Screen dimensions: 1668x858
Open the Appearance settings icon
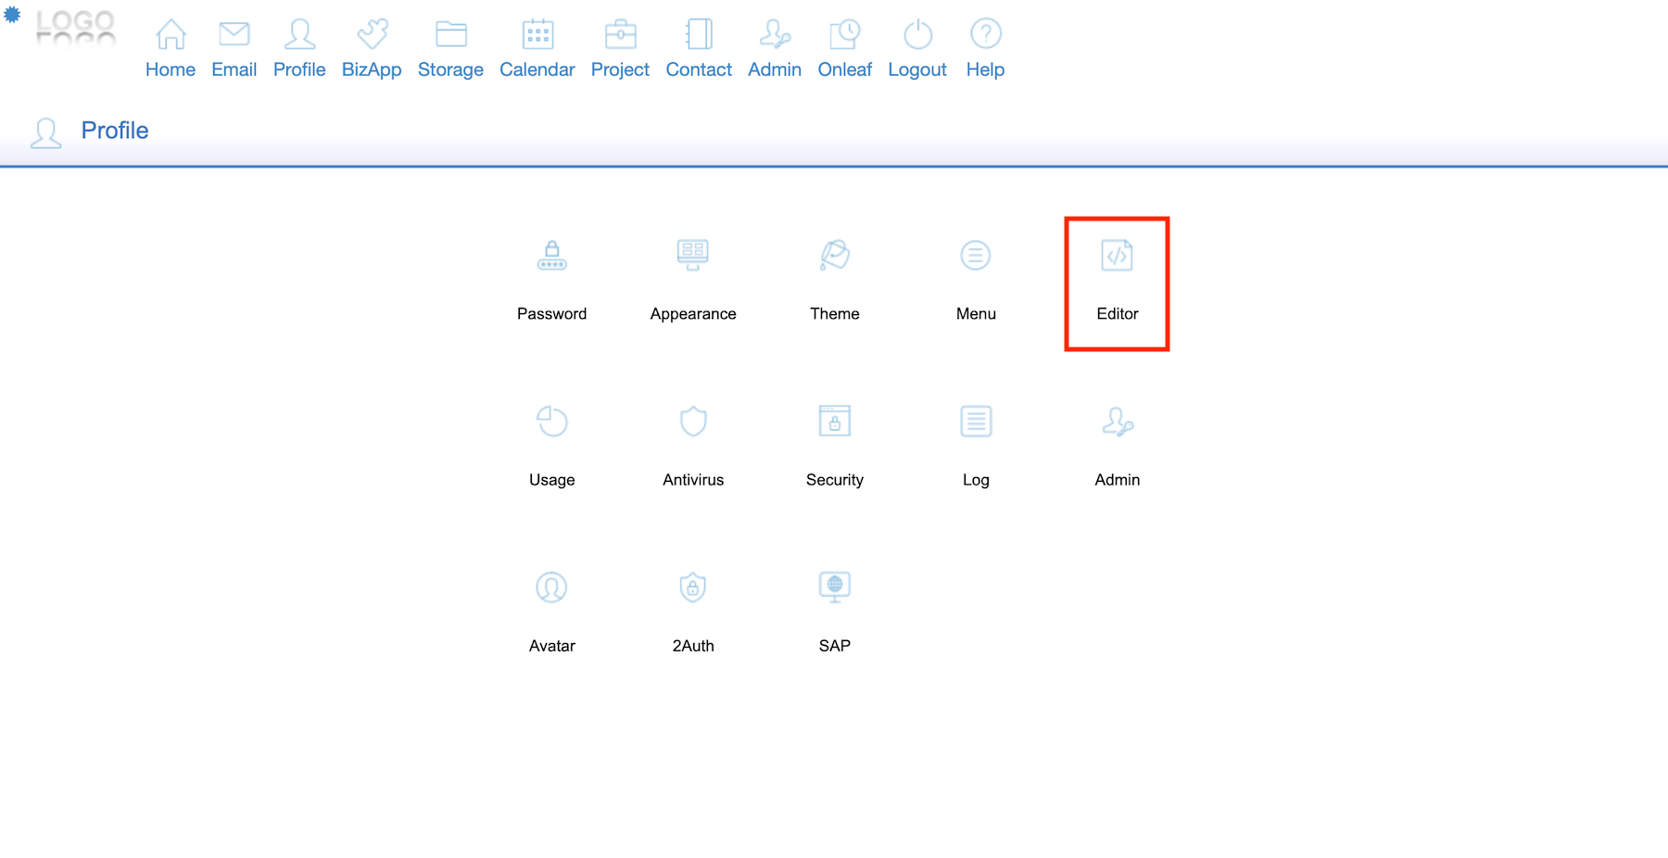[692, 256]
